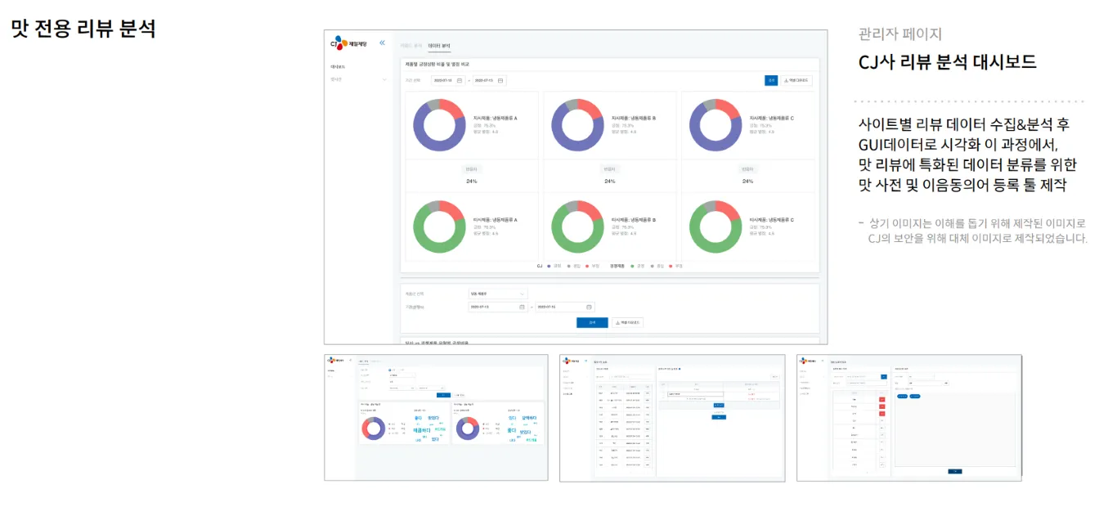
Task: Click the purple donut chart for 자사제품 A
Action: [x=439, y=125]
